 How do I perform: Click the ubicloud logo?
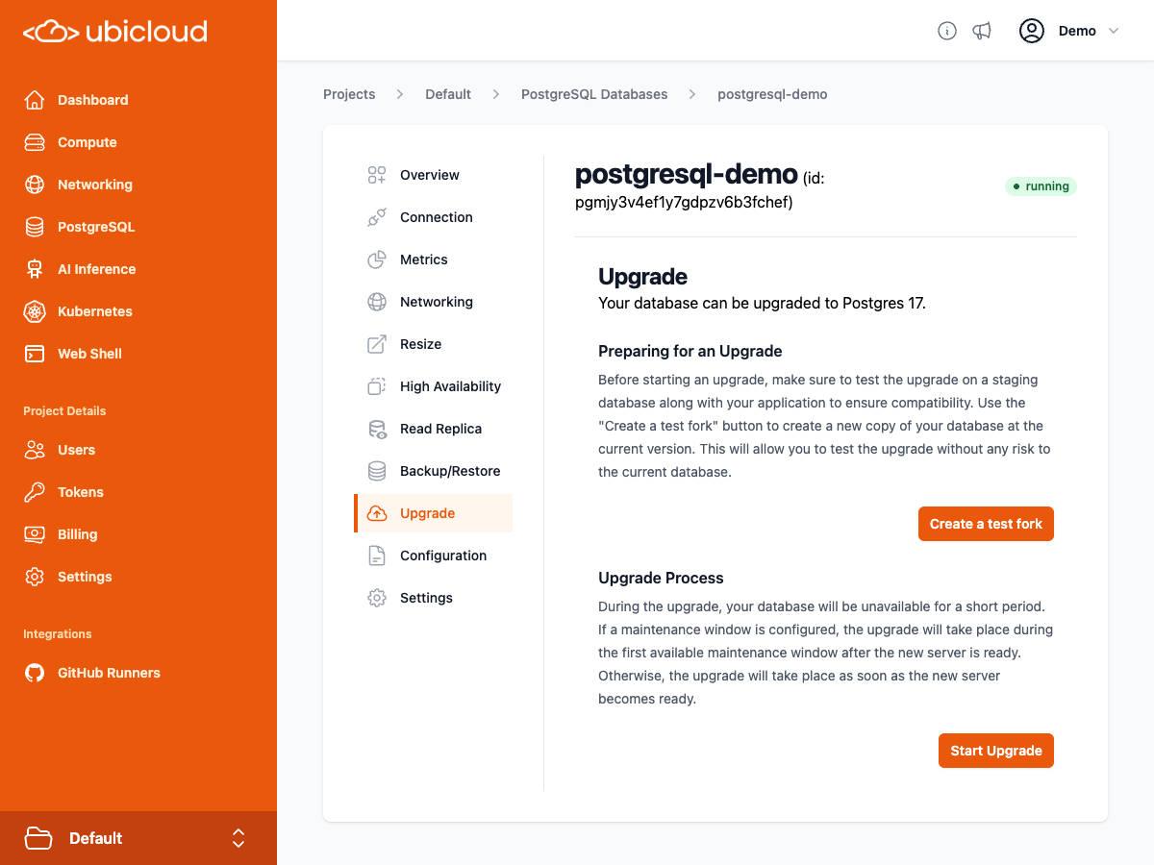pos(115,31)
